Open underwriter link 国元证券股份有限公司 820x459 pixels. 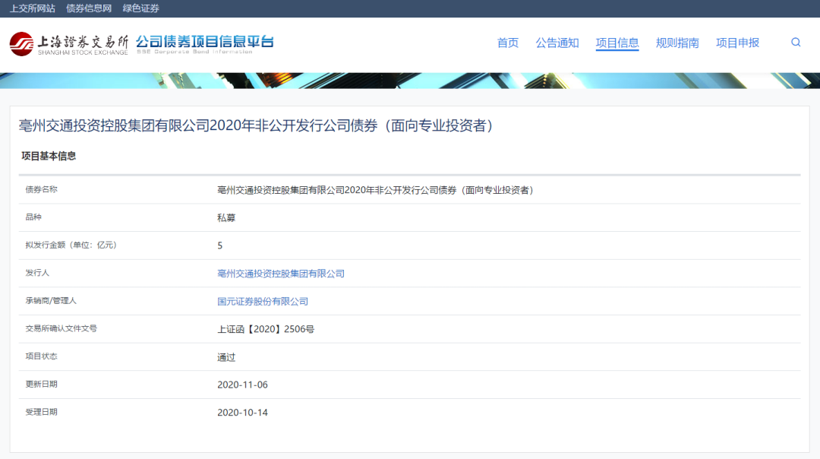tap(263, 302)
